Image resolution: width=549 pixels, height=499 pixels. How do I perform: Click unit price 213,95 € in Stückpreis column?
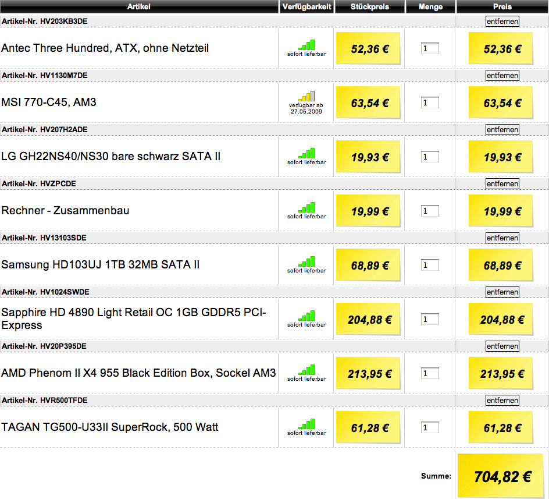[368, 373]
